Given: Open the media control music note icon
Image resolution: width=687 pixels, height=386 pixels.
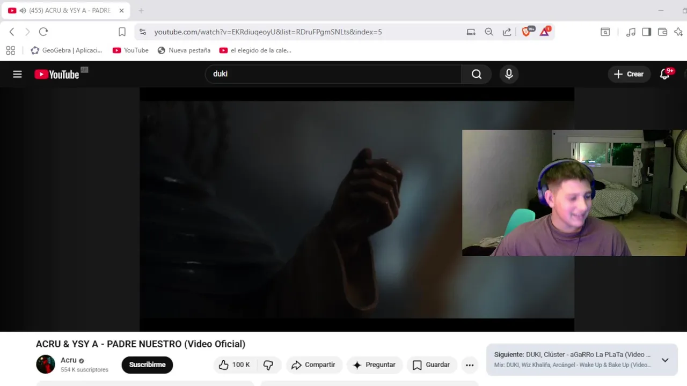Looking at the screenshot, I should tap(631, 32).
